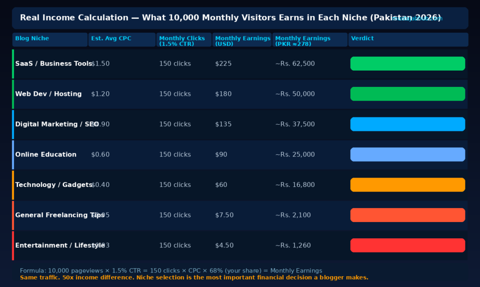Click the 'General Freelancing Tips' niche name

click(60, 215)
